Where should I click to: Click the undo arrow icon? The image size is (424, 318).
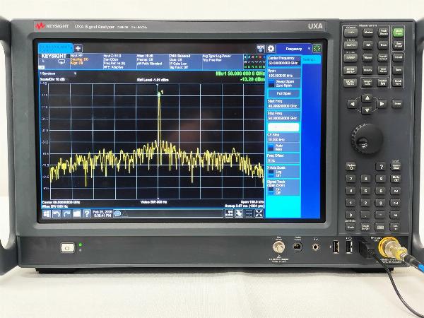pos(57,213)
